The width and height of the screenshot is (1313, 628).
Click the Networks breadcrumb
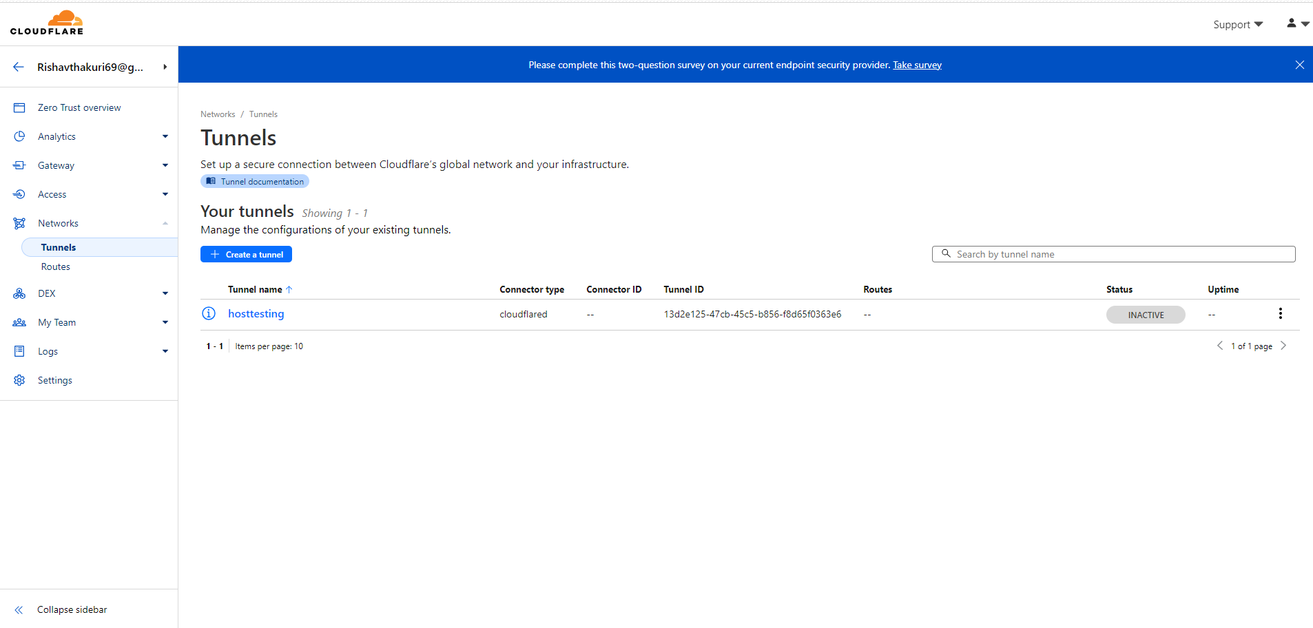point(218,114)
